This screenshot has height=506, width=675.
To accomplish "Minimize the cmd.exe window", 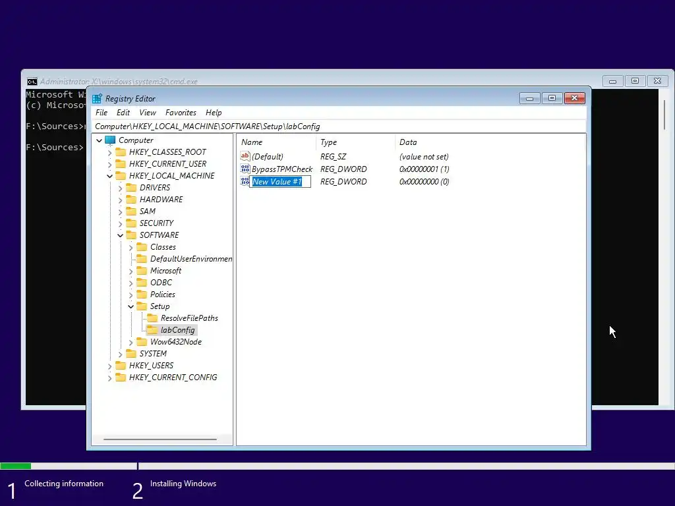I will click(612, 81).
